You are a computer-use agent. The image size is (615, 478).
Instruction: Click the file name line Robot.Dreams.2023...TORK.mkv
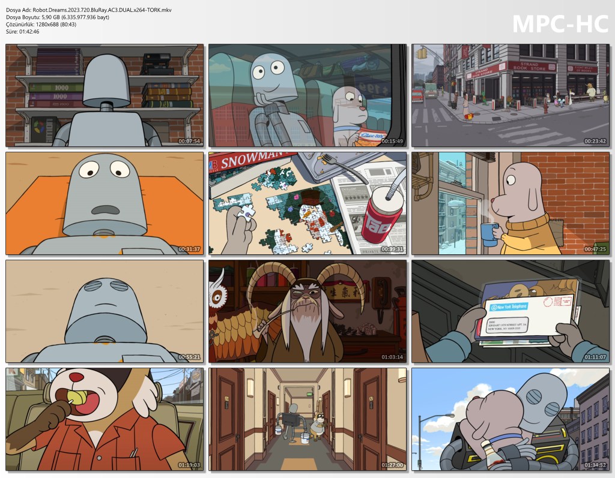[x=89, y=10]
